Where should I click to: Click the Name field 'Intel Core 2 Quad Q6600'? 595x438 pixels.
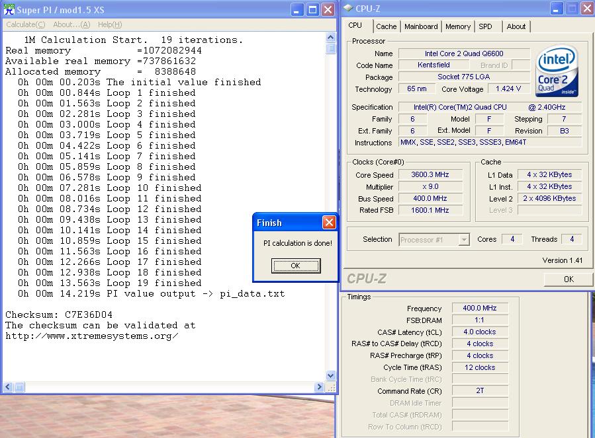464,54
